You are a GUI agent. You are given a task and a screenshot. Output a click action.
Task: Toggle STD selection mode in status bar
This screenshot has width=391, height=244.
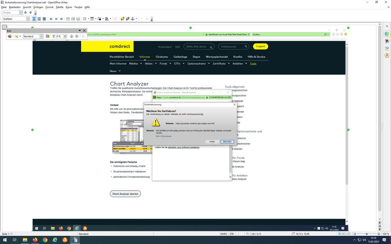[x=232, y=234]
